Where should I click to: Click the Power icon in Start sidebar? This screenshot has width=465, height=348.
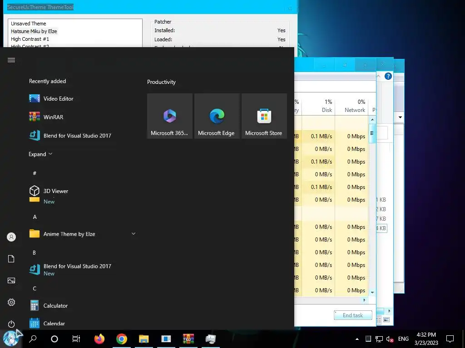click(11, 324)
